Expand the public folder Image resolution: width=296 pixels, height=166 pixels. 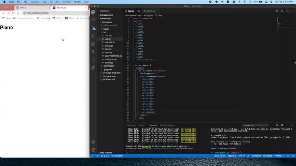pos(106,29)
